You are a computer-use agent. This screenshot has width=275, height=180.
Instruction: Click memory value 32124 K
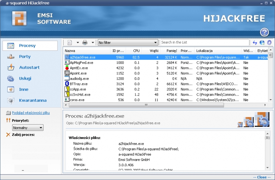(x=171, y=57)
